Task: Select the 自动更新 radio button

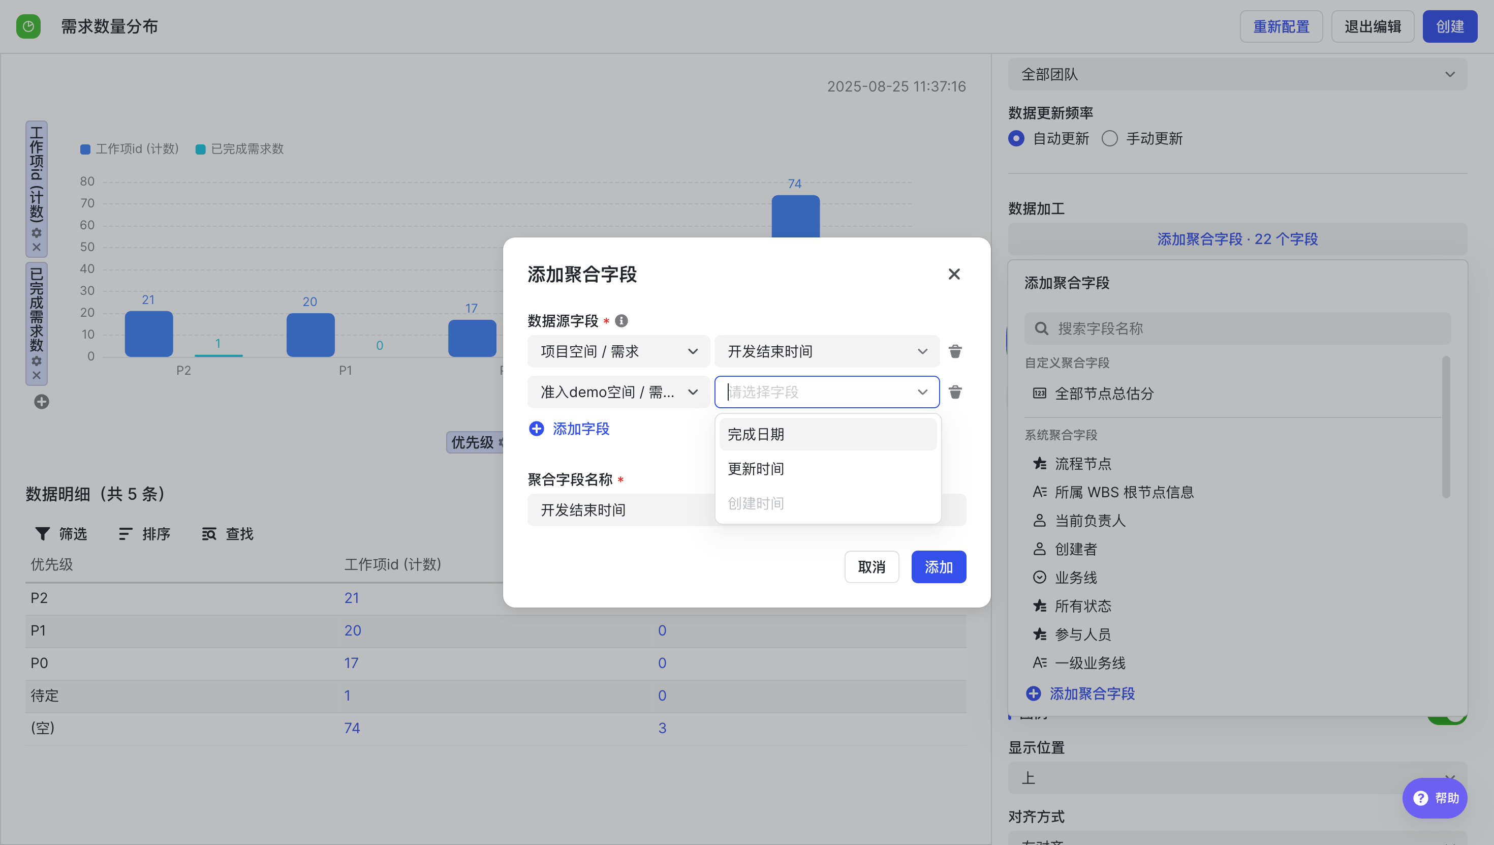Action: pyautogui.click(x=1016, y=139)
